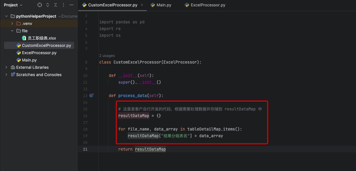The width and height of the screenshot is (356, 171).
Task: Switch to the Main.py editor tab
Action: (x=161, y=5)
